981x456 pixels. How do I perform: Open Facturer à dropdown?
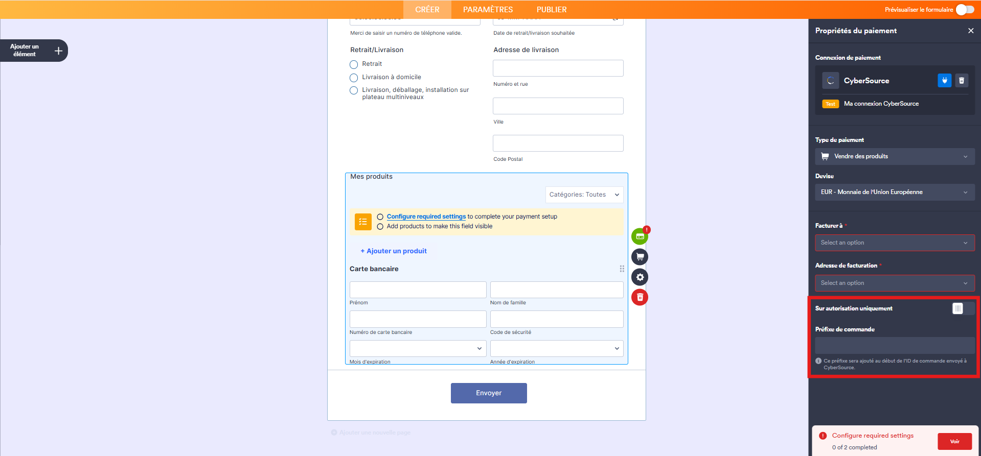(895, 243)
